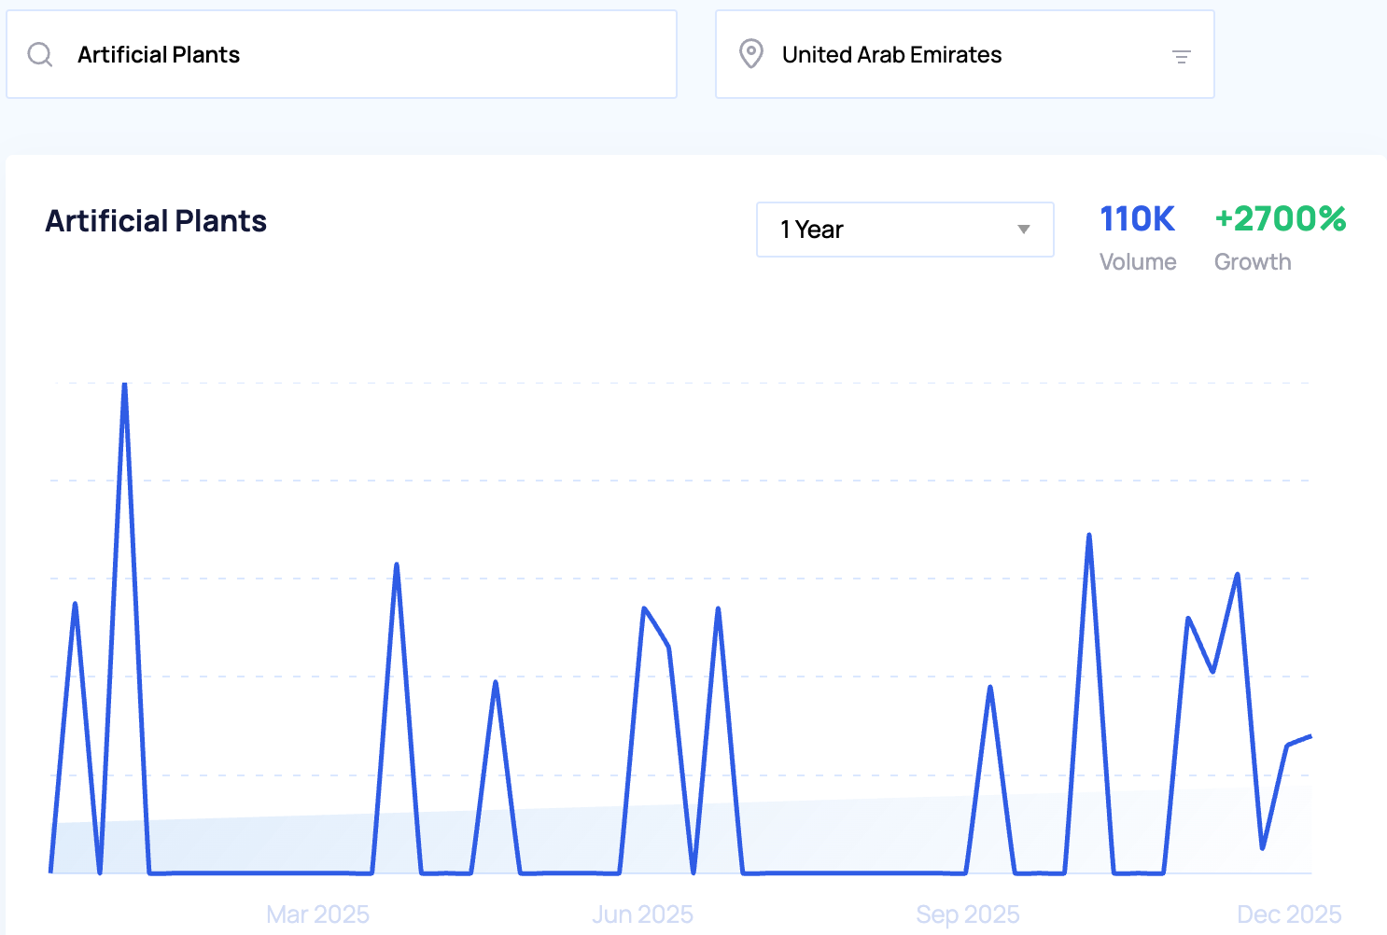Click the 'Volume' label
Image resolution: width=1387 pixels, height=935 pixels.
[x=1137, y=262]
